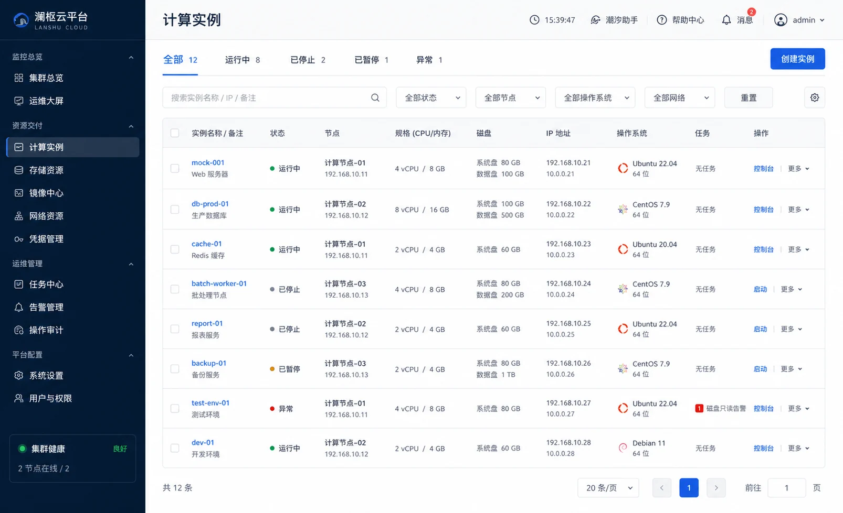The image size is (843, 513).
Task: Click the CentOS icon in db-prod-01 row
Action: point(623,209)
